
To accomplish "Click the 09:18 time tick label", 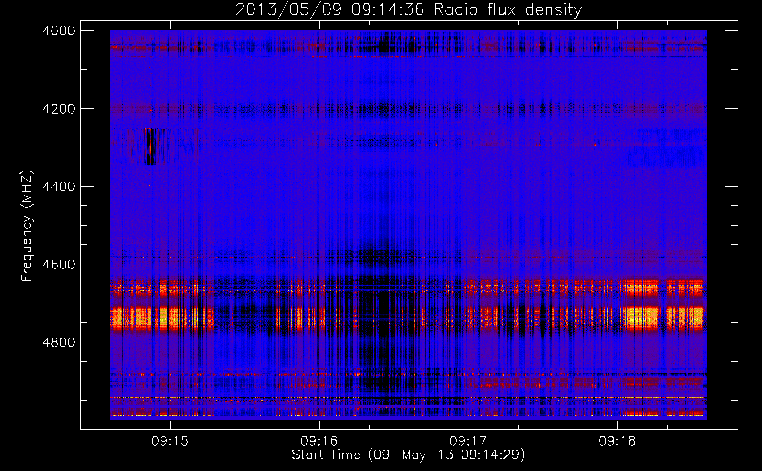I will coord(617,441).
